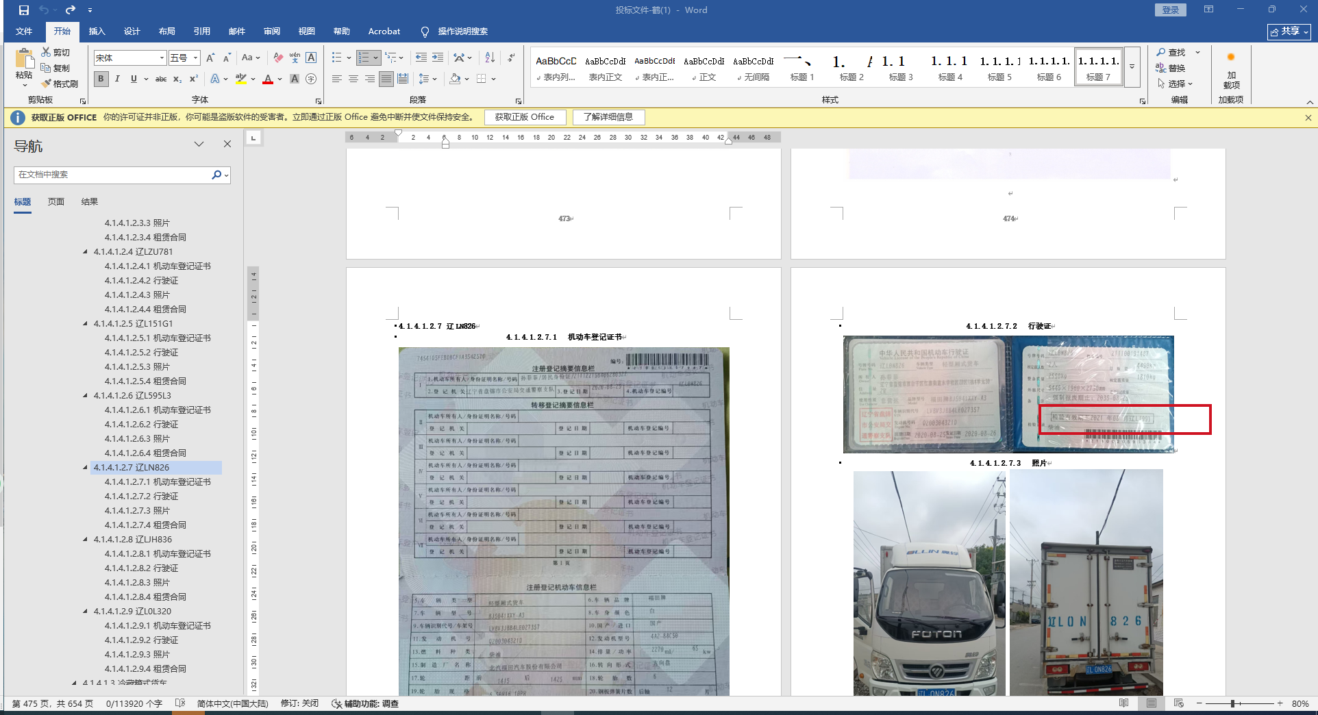Image resolution: width=1318 pixels, height=715 pixels.
Task: Click the Cut scissors icon
Action: (46, 52)
